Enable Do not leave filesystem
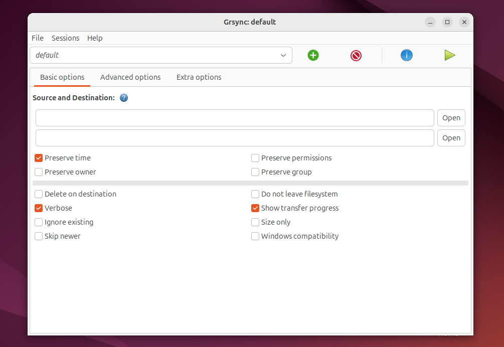504x347 pixels. pos(255,194)
